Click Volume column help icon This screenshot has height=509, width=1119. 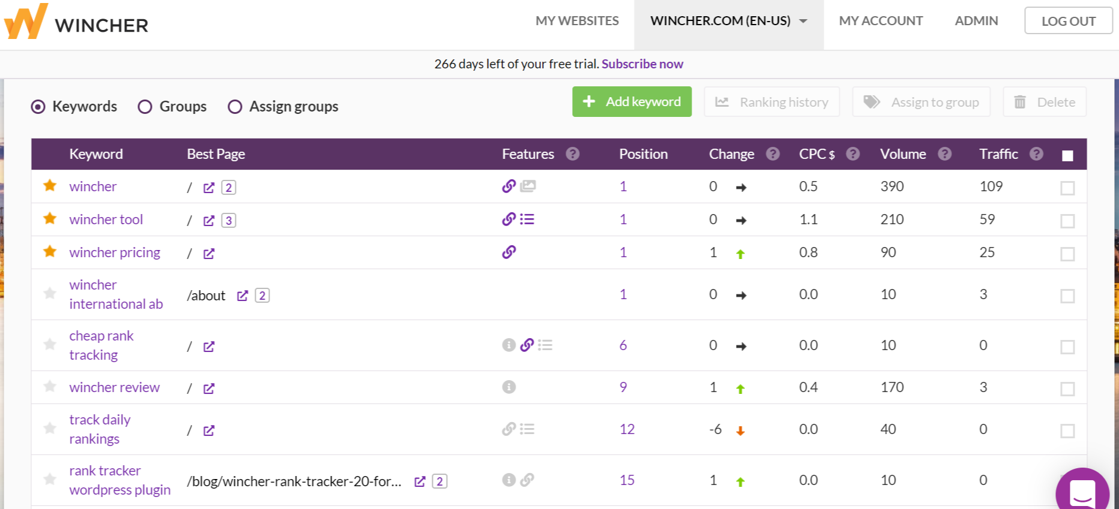(944, 154)
